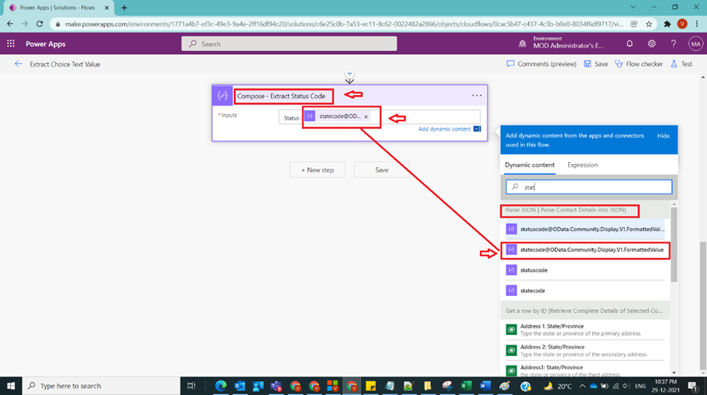Image resolution: width=707 pixels, height=395 pixels.
Task: Open Outlook from the taskbar
Action: coord(240,386)
